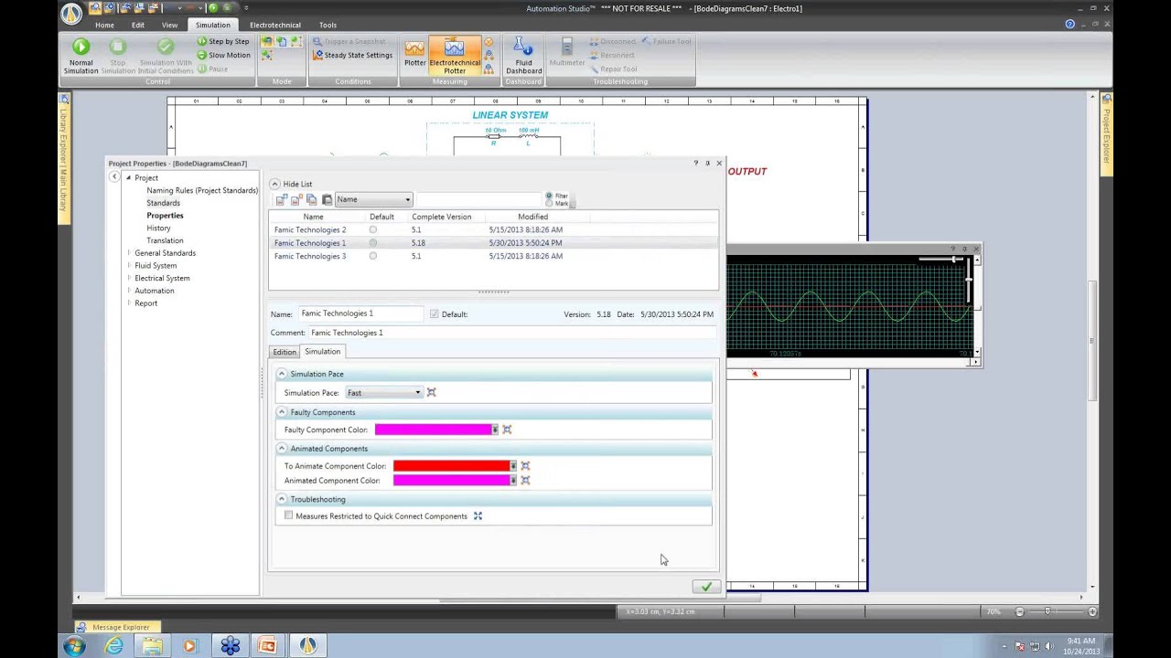The width and height of the screenshot is (1171, 658).
Task: Click second add-standard icon in list toolbar
Action: pos(296,199)
